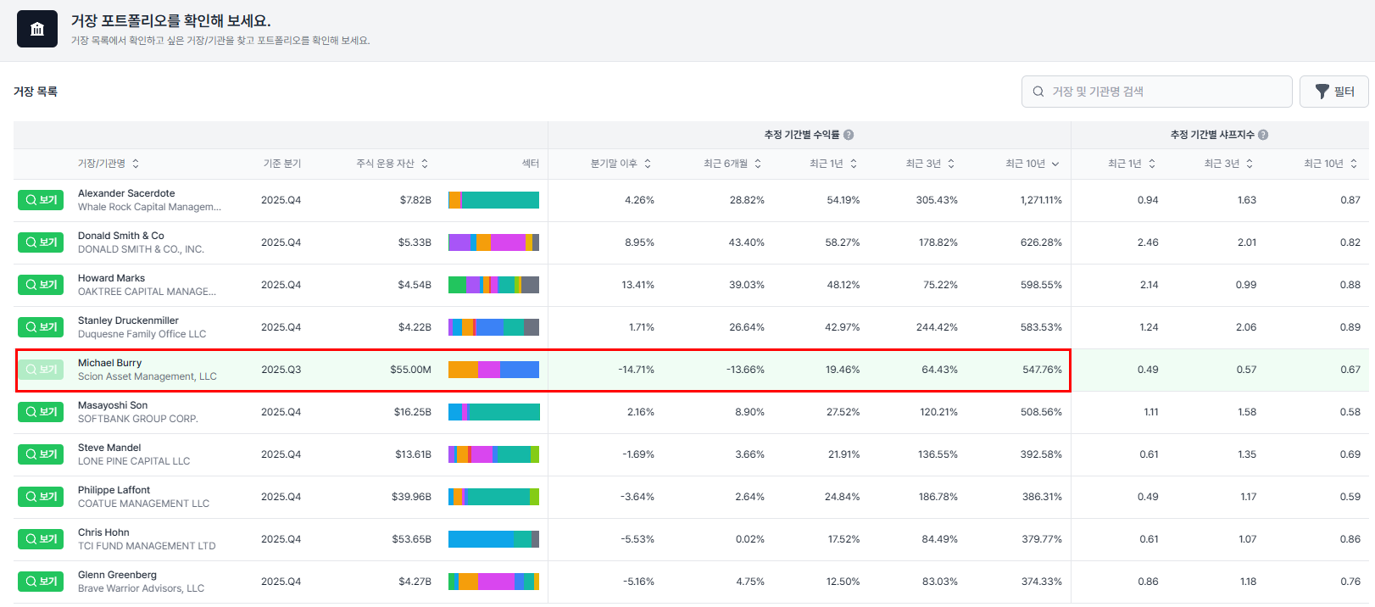Viewport: 1375px width, 607px height.
Task: Open 보기 for Masayoshi Son
Action: point(41,412)
